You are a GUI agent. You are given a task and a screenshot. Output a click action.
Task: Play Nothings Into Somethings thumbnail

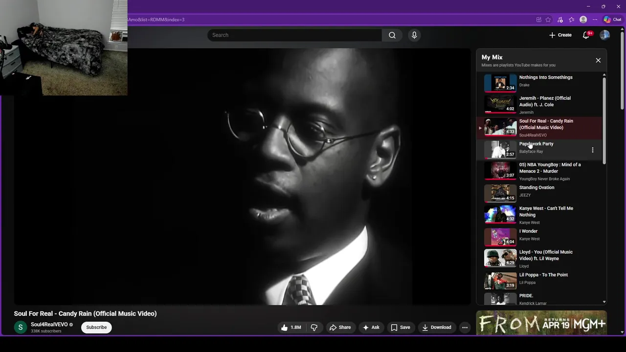(500, 83)
